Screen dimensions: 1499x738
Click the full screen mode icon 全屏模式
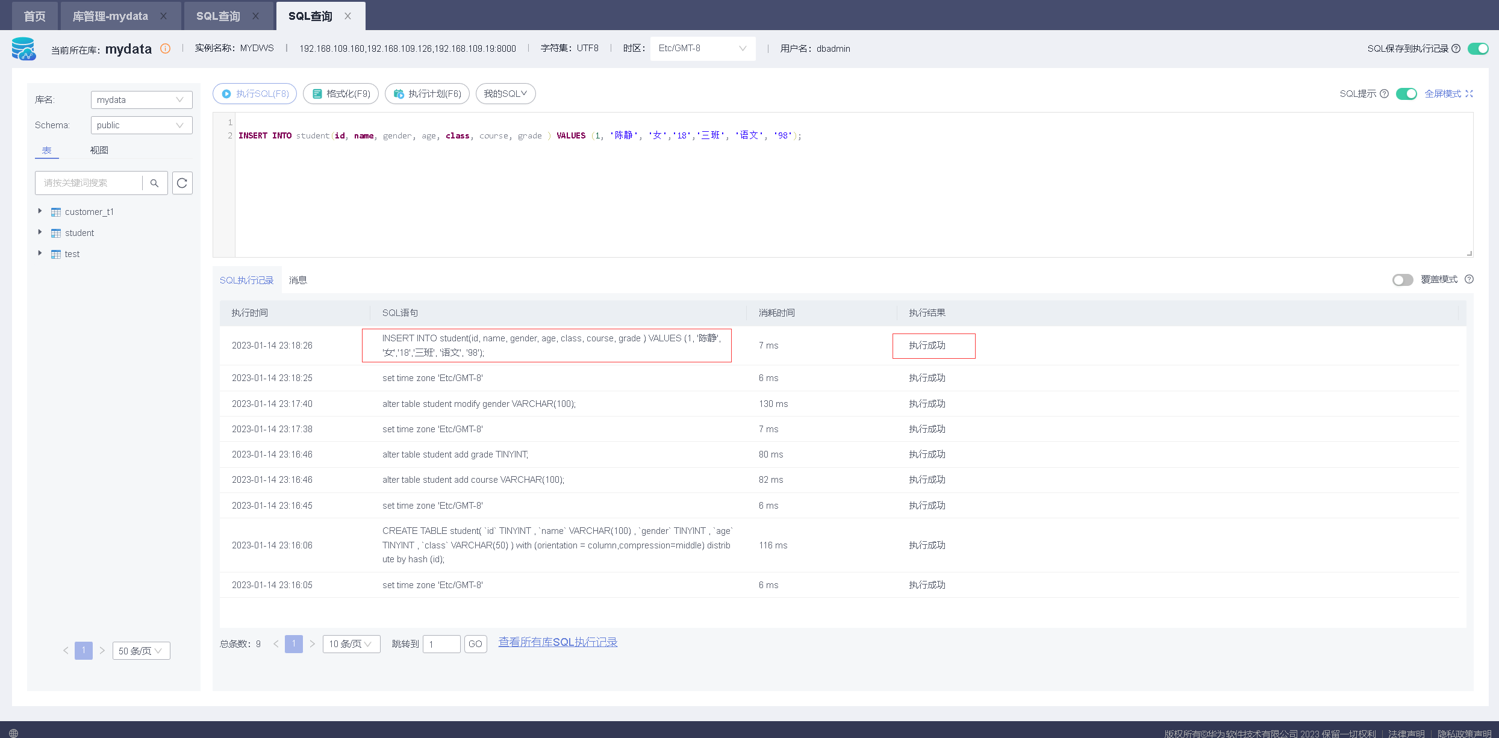(1469, 94)
